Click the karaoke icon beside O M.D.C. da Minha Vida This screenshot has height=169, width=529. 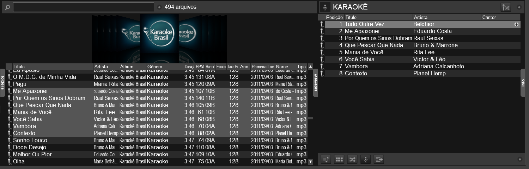tap(10, 77)
